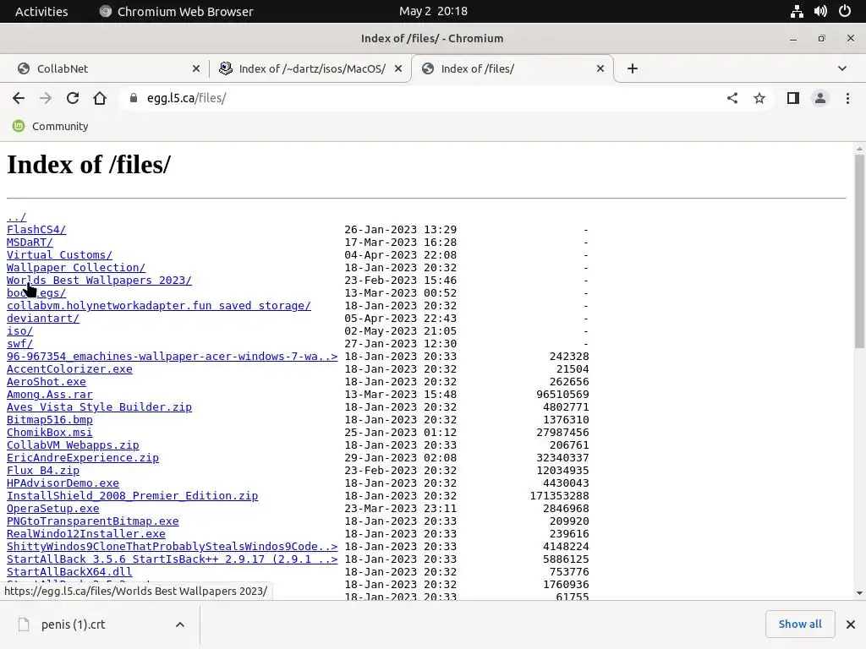Download Bitmap516.bmp
Screen dimensions: 866x649
[50, 420]
